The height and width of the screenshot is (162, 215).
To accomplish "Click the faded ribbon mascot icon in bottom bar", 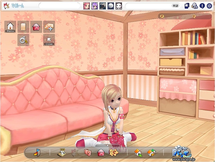I will coord(75,153).
